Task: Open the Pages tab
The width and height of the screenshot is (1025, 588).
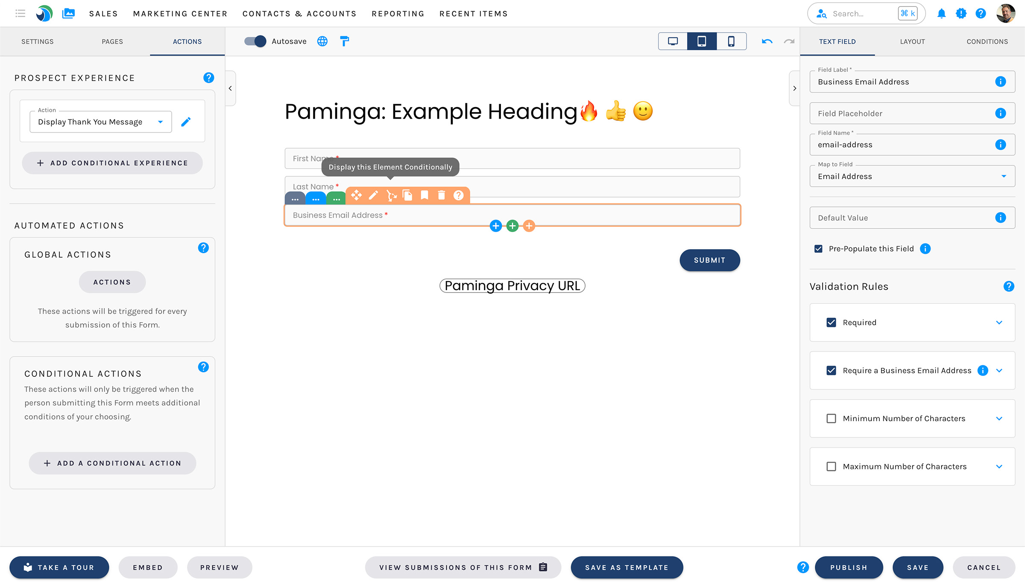Action: 112,41
